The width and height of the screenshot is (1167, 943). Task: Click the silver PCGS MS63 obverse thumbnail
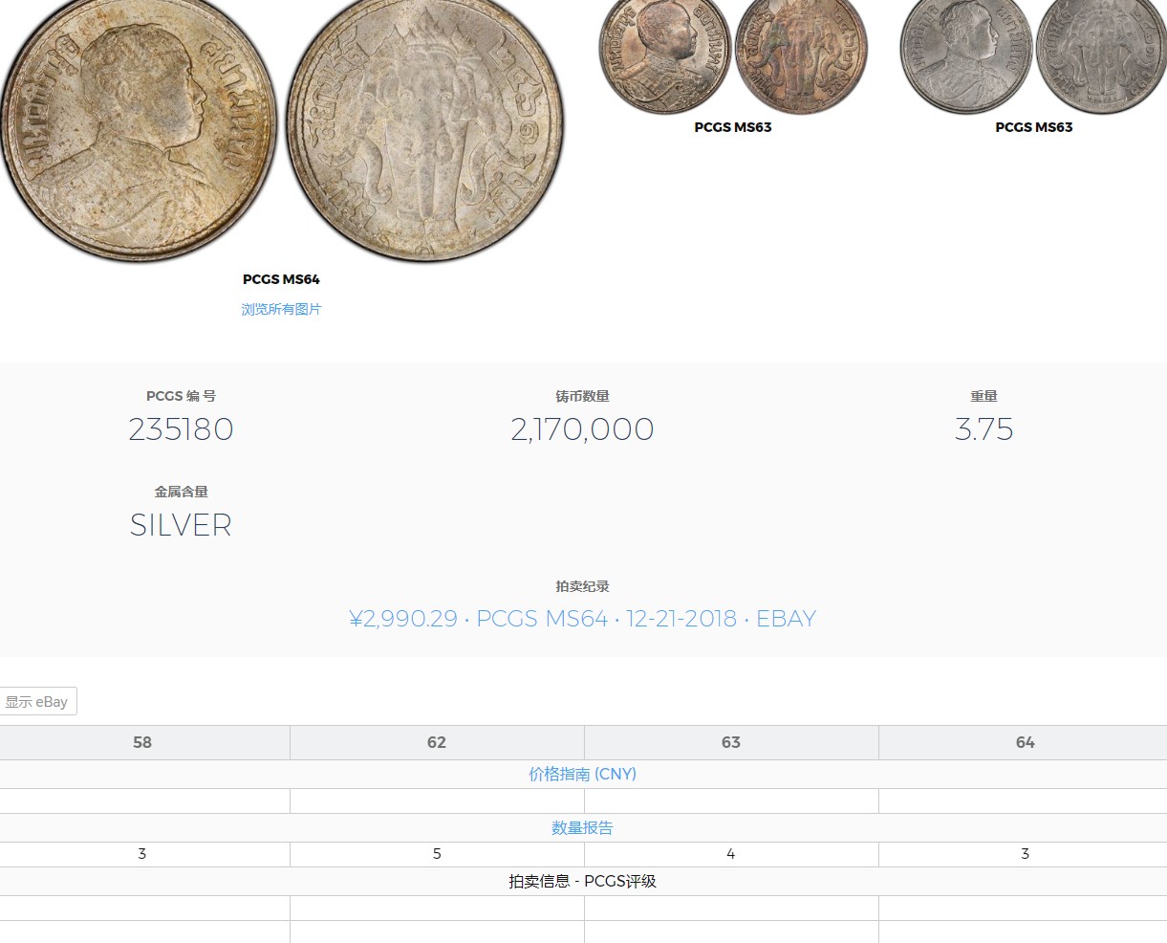[965, 55]
